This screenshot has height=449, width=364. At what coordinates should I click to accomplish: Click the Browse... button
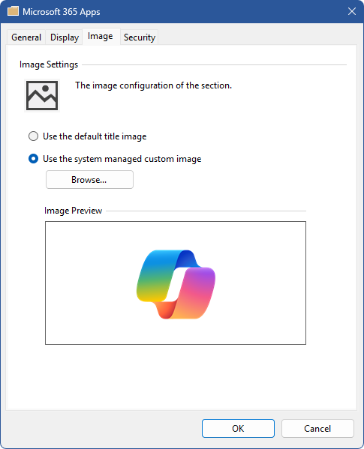click(x=89, y=180)
